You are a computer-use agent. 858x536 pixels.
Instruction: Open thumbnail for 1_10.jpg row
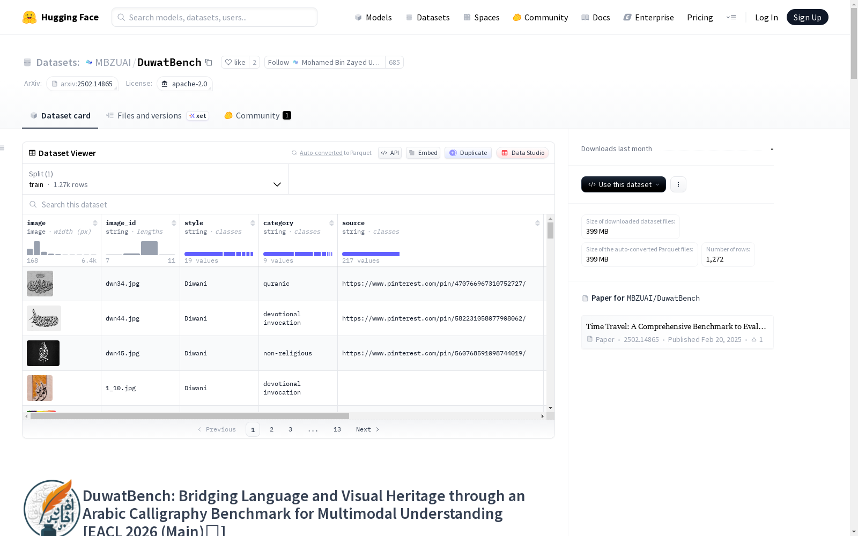[40, 388]
